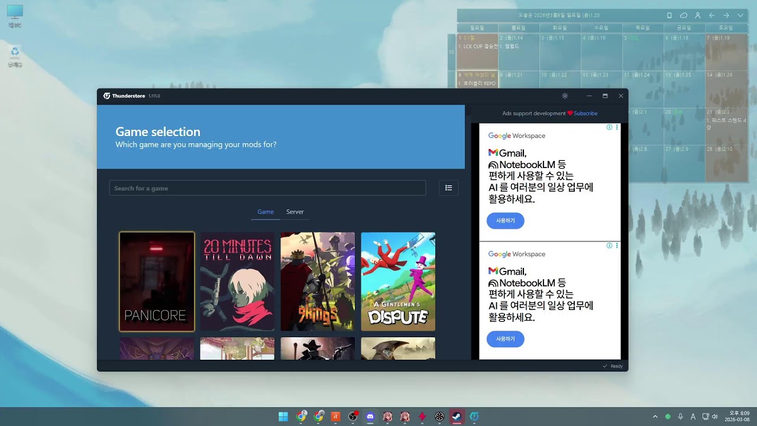The height and width of the screenshot is (426, 757).
Task: Open the 20 Minutes Till Dawn game card
Action: click(x=237, y=282)
